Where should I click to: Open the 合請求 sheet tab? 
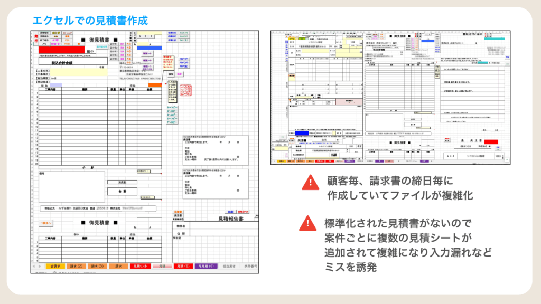click(56, 267)
